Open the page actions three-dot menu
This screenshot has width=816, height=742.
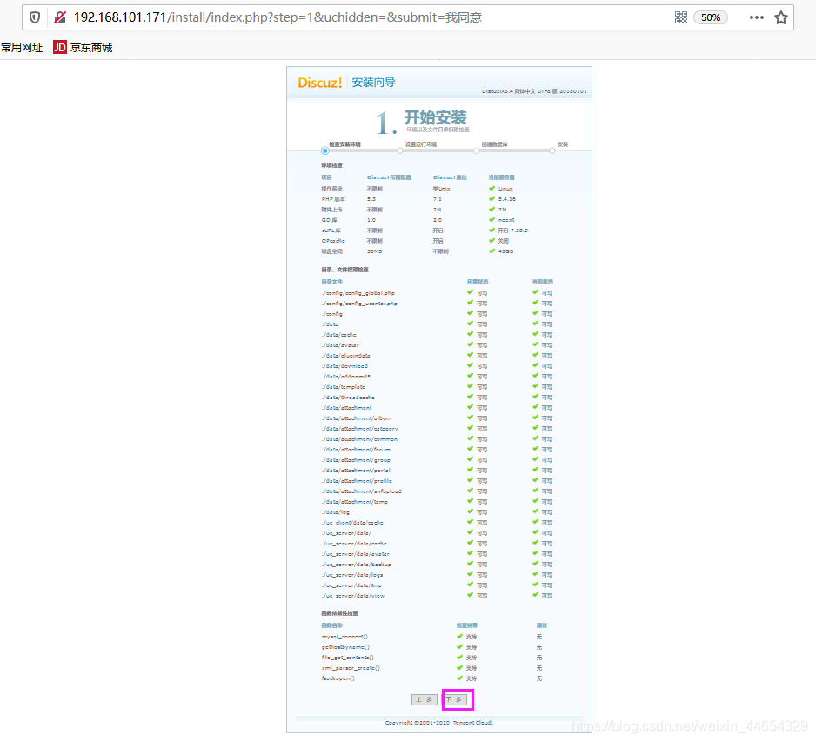pos(756,17)
